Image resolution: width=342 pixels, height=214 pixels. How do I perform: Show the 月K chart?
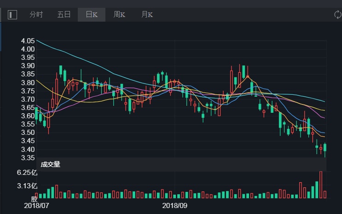pos(147,15)
